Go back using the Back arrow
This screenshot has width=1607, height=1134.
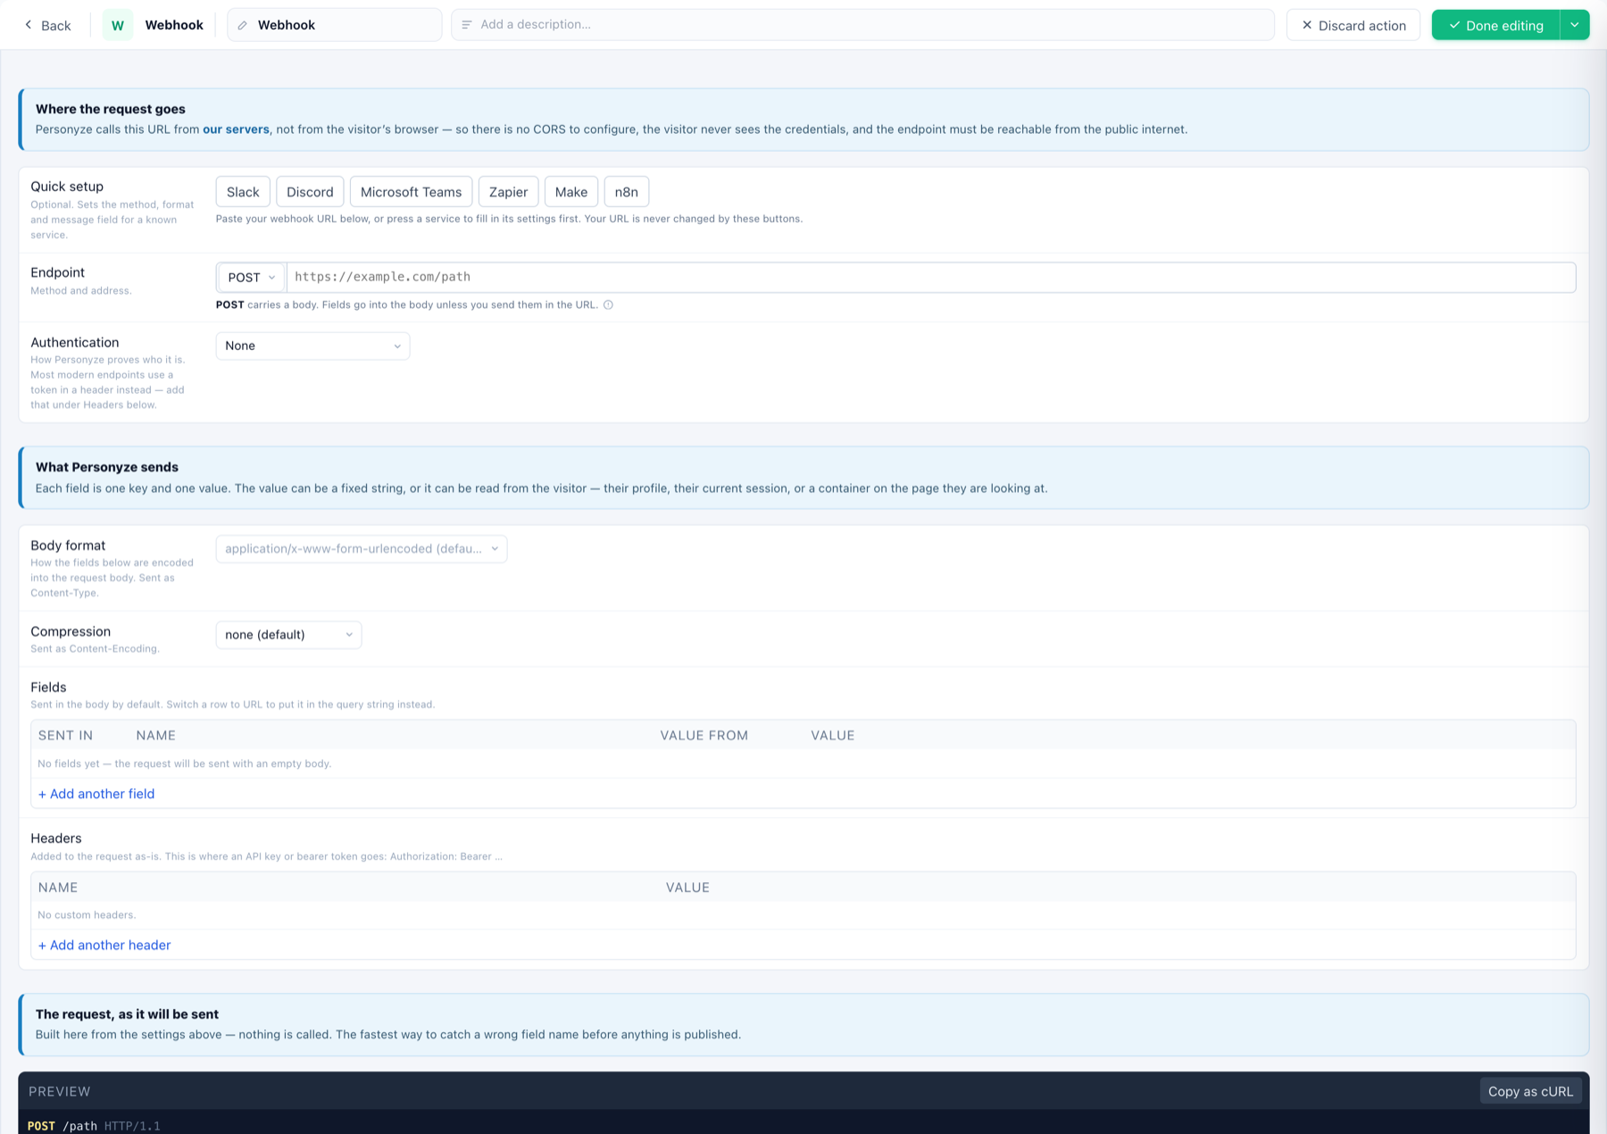47,25
